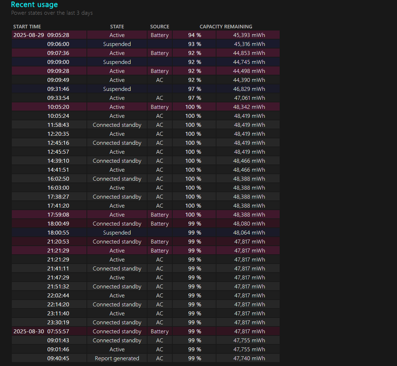Click the 18:00:55 start time
Image resolution: width=397 pixels, height=366 pixels.
point(58,233)
